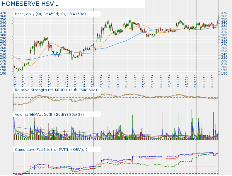Select the 03/2015 date on time axis
The image size is (232, 176).
212,80
